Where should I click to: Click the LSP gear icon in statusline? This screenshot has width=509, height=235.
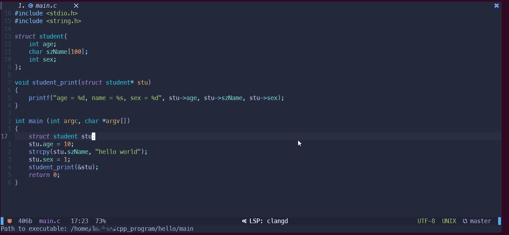[x=244, y=221]
